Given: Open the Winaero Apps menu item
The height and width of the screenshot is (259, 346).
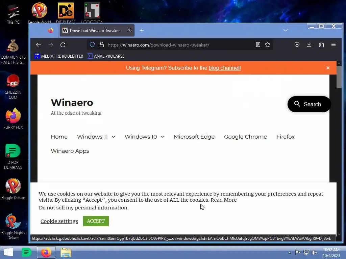Looking at the screenshot, I should point(70,151).
